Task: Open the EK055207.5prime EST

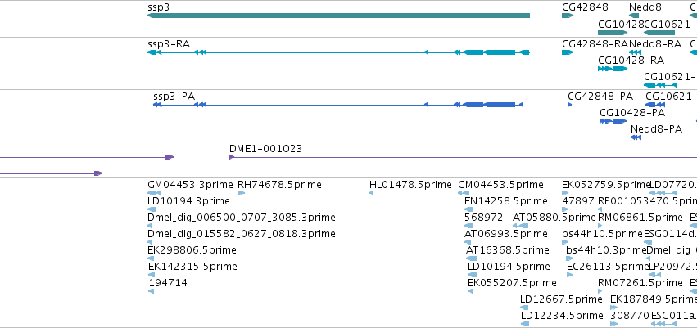Action: click(470, 292)
